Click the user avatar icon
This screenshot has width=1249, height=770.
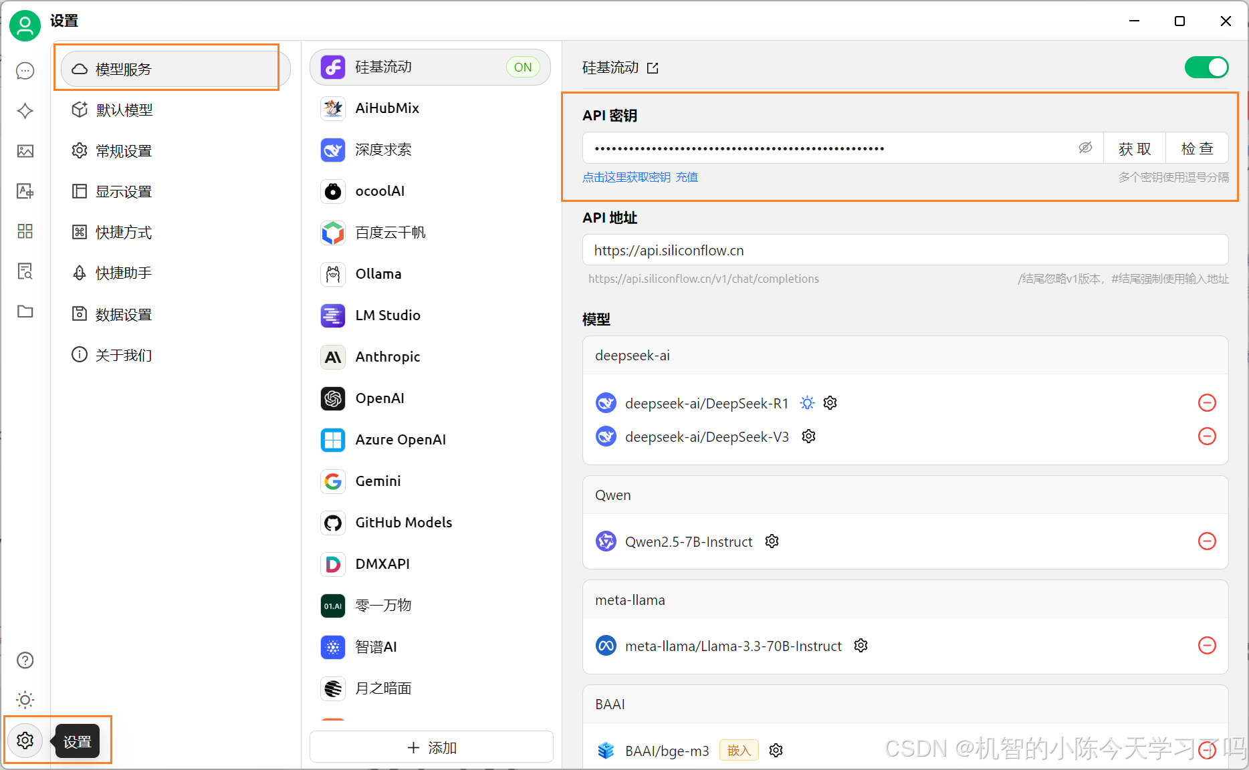point(25,25)
